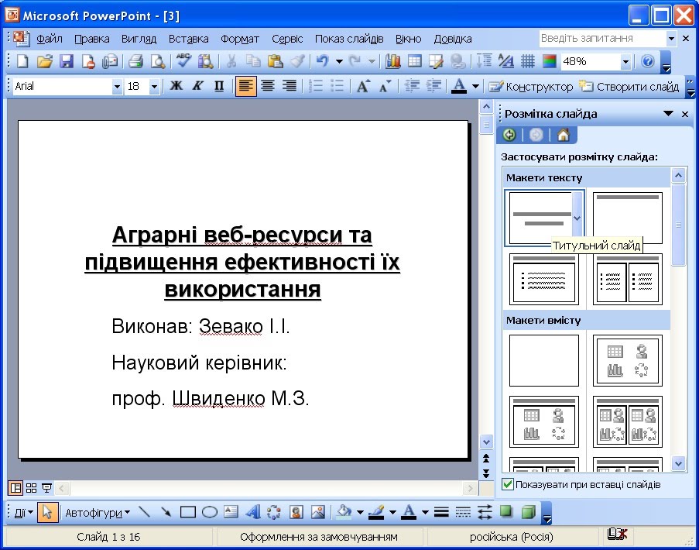
Task: Open the Arial font name dropdown
Action: (x=117, y=86)
